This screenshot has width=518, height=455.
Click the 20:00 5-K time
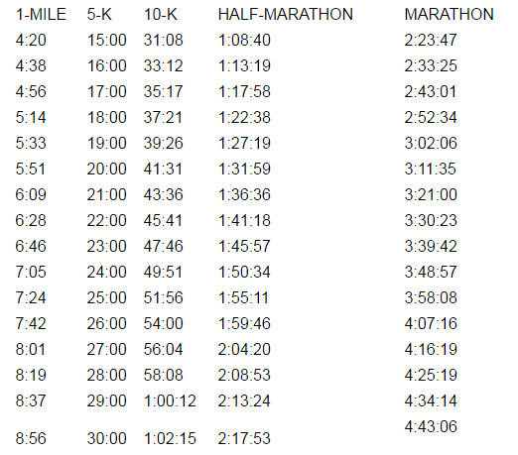click(x=106, y=170)
